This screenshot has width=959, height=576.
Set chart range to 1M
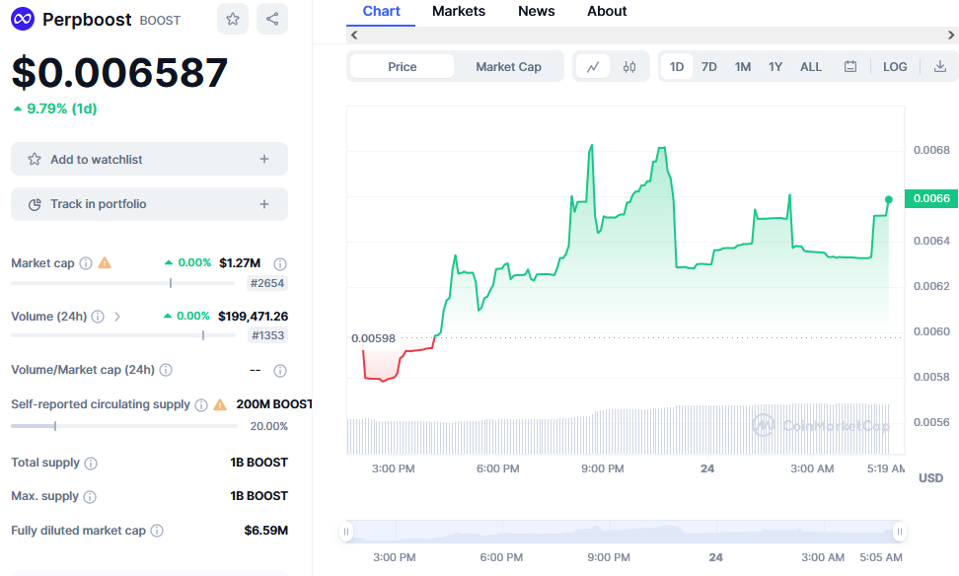pyautogui.click(x=743, y=67)
